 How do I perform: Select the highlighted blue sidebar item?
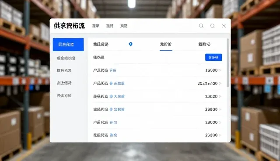tap(68, 45)
